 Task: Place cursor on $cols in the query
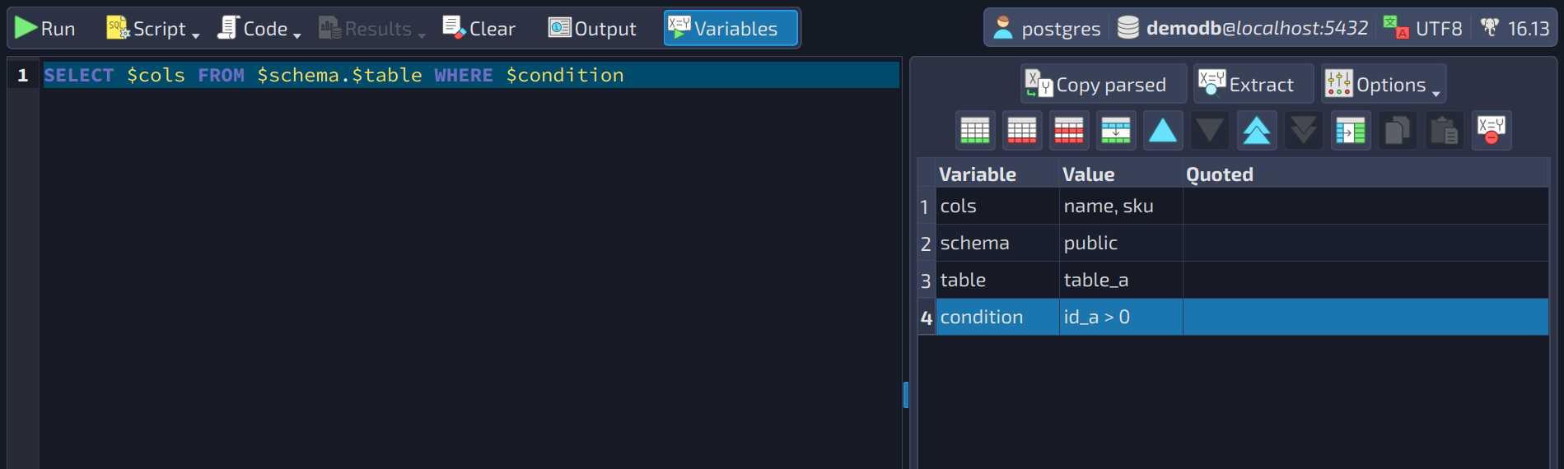156,75
